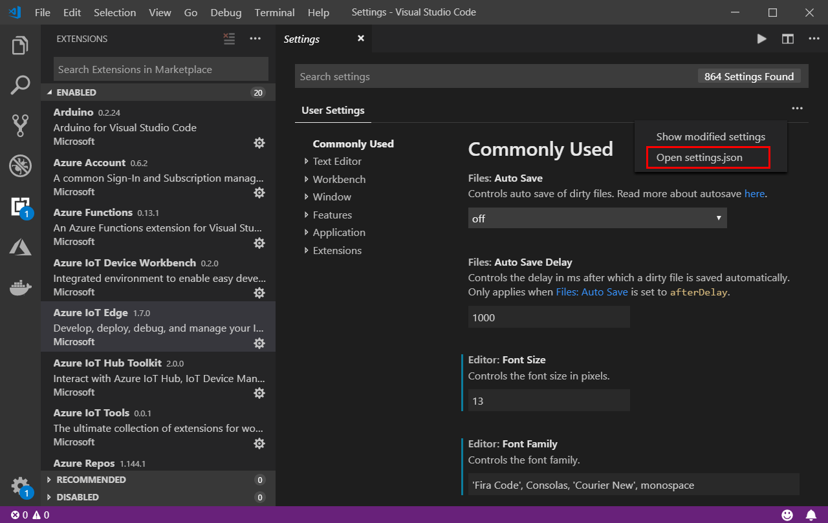Expand Extensions settings category

337,250
